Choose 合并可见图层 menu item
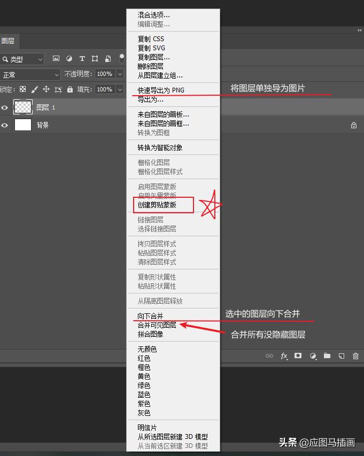Image resolution: width=364 pixels, height=456 pixels. (x=157, y=325)
